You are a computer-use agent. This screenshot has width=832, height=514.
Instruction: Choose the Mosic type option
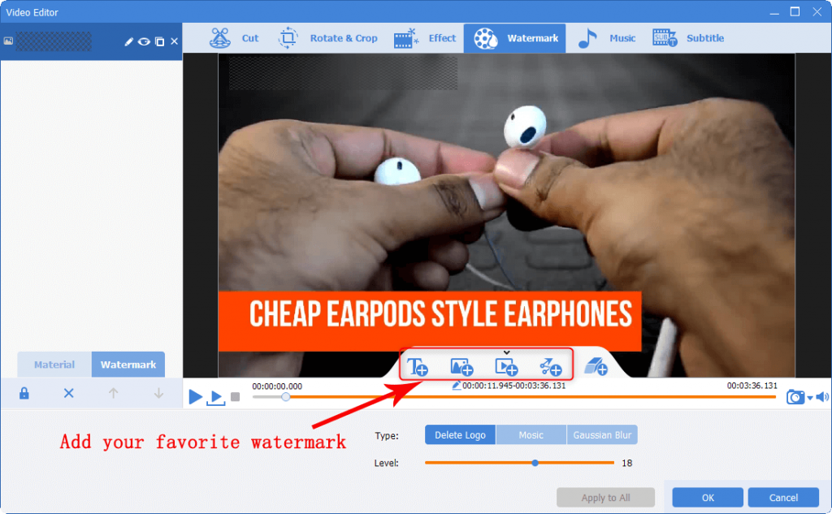531,435
